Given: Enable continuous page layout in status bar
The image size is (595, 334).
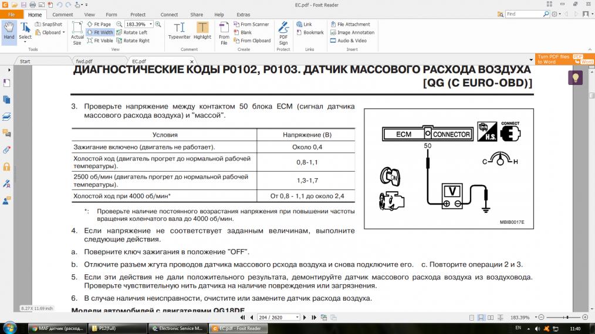Looking at the screenshot, I should (481, 318).
